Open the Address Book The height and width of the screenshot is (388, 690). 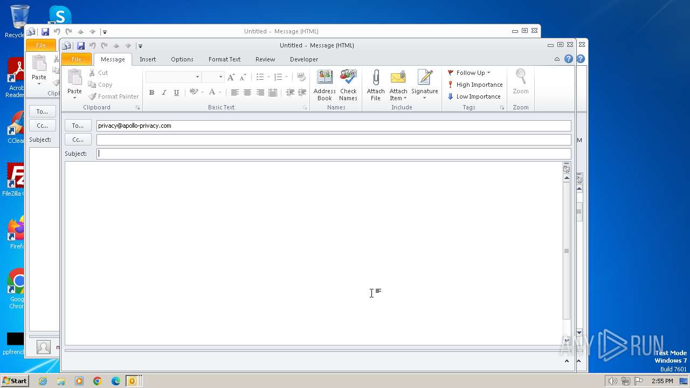(x=325, y=85)
